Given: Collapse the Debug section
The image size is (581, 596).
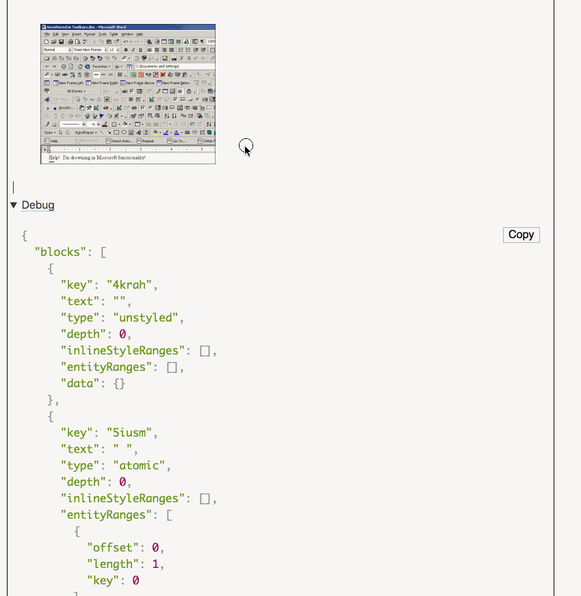Looking at the screenshot, I should click(x=14, y=205).
